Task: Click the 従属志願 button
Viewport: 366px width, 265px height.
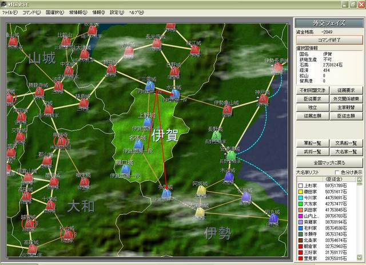Action: click(x=313, y=116)
